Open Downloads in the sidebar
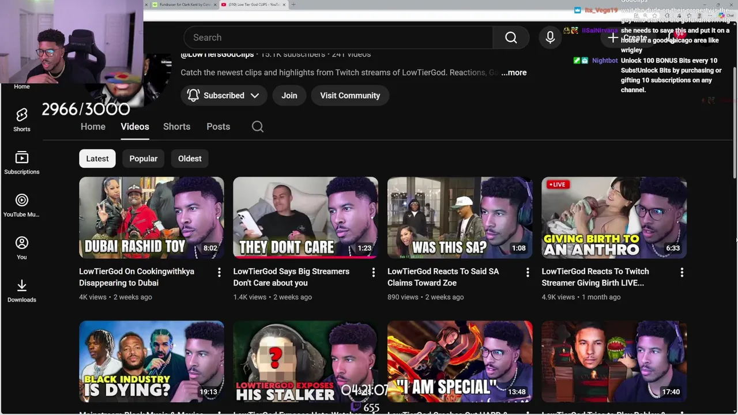The width and height of the screenshot is (738, 415). (22, 290)
